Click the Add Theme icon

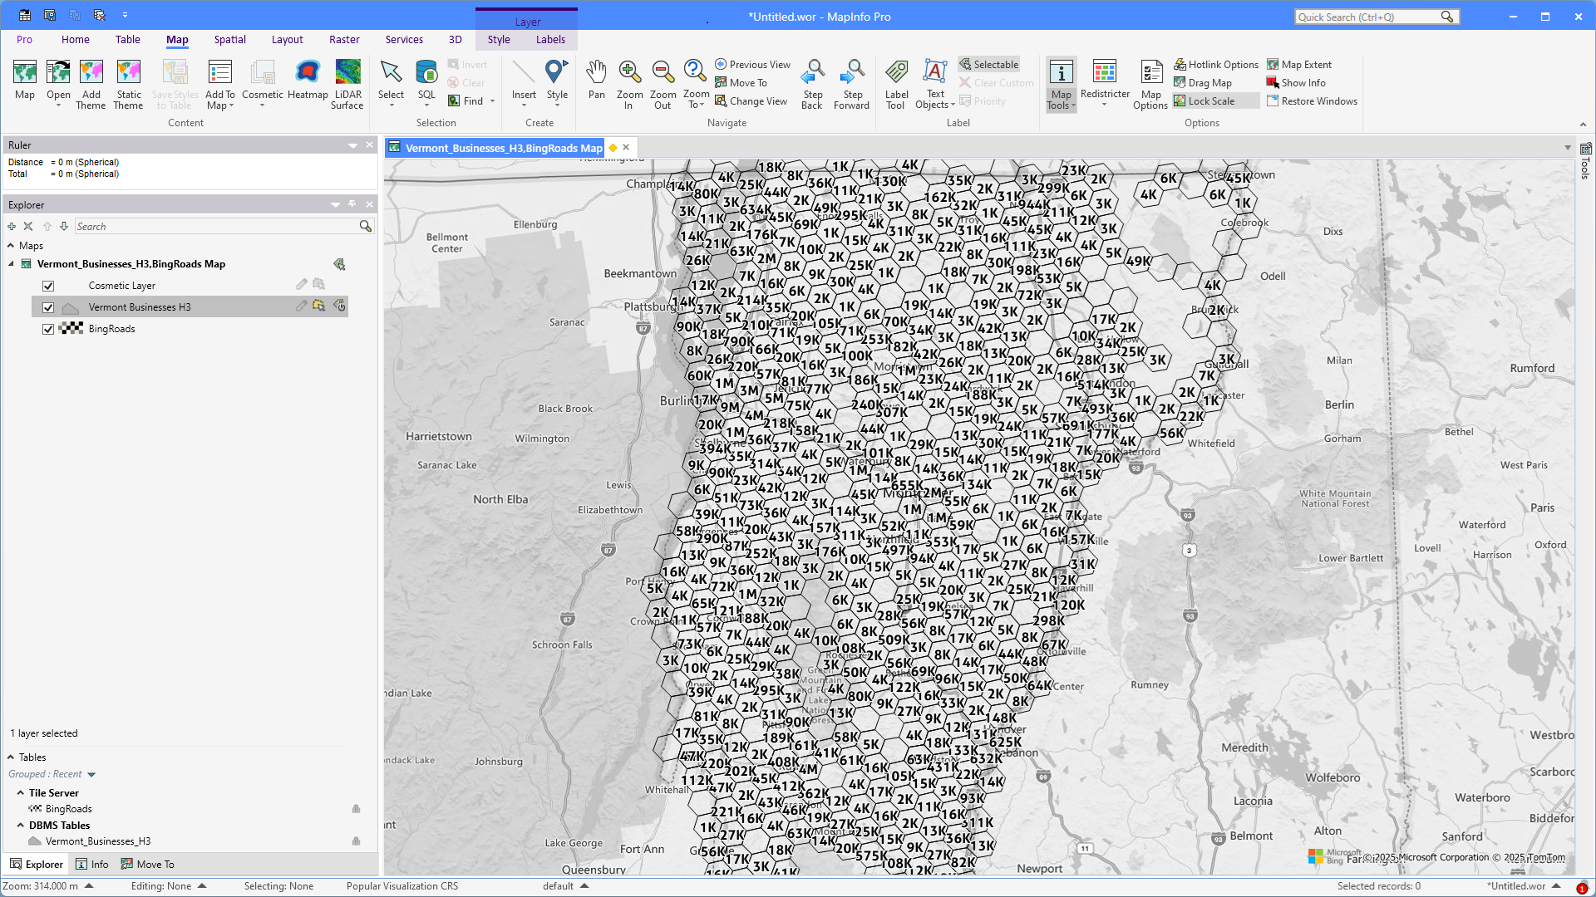point(91,73)
